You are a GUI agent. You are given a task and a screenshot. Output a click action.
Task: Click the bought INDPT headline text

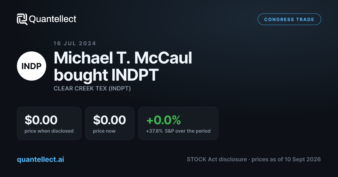[106, 75]
